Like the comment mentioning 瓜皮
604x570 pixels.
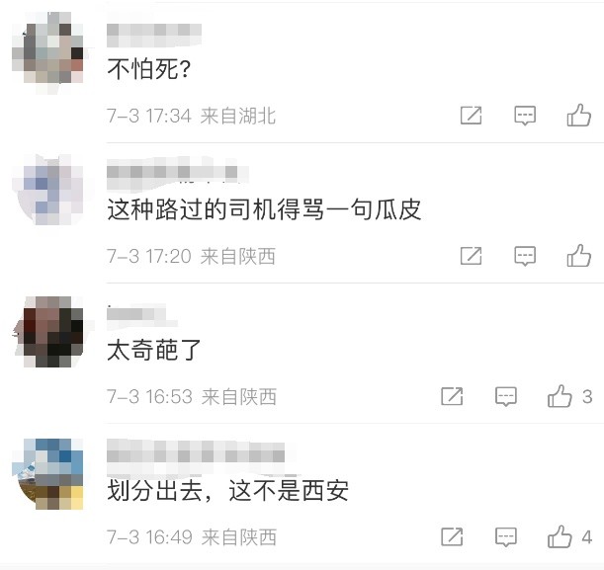579,256
